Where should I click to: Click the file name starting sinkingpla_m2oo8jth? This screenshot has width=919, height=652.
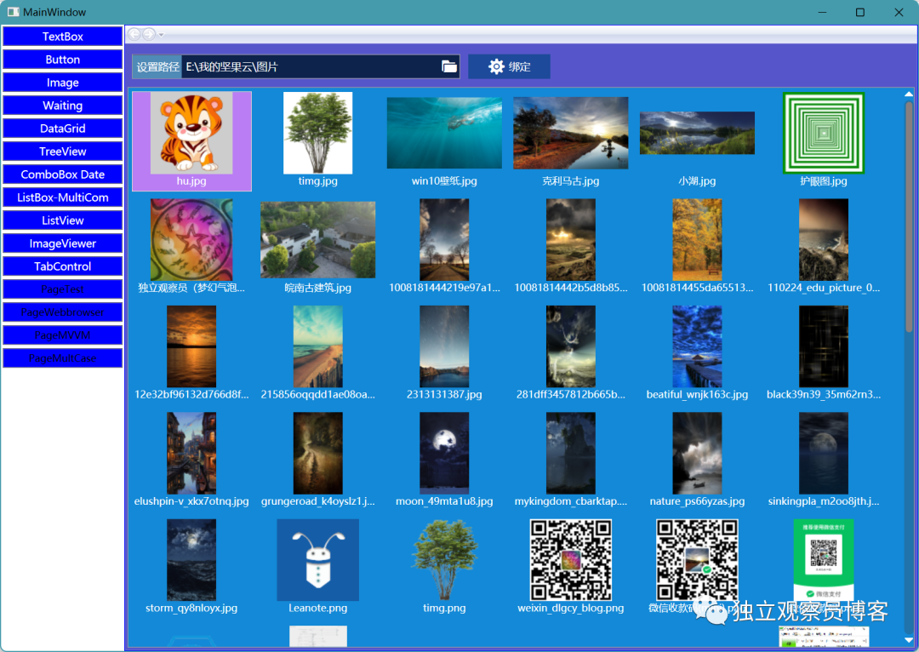(824, 501)
